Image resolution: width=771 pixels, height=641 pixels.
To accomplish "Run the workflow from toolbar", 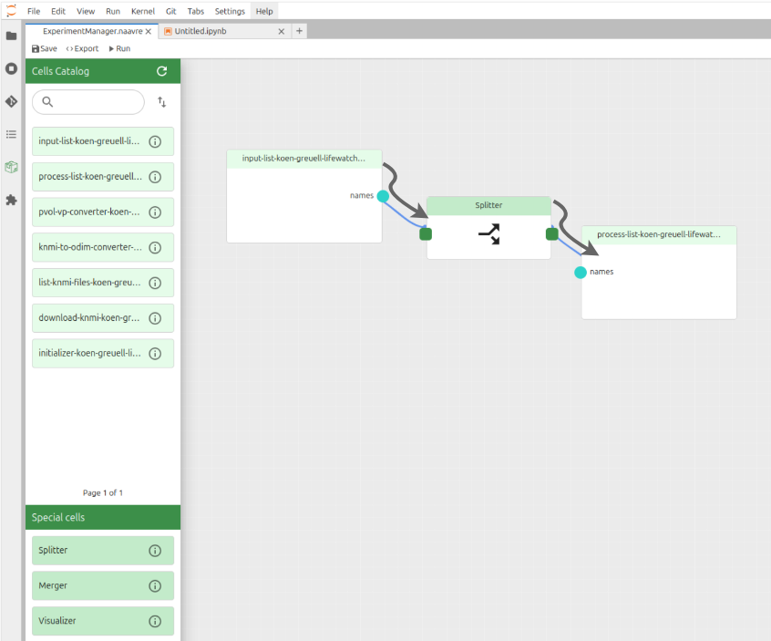I will click(x=119, y=48).
